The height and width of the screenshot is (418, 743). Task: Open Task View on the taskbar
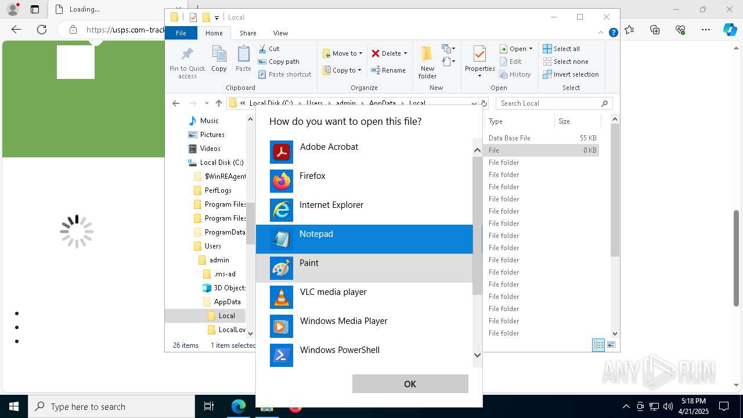[x=209, y=406]
